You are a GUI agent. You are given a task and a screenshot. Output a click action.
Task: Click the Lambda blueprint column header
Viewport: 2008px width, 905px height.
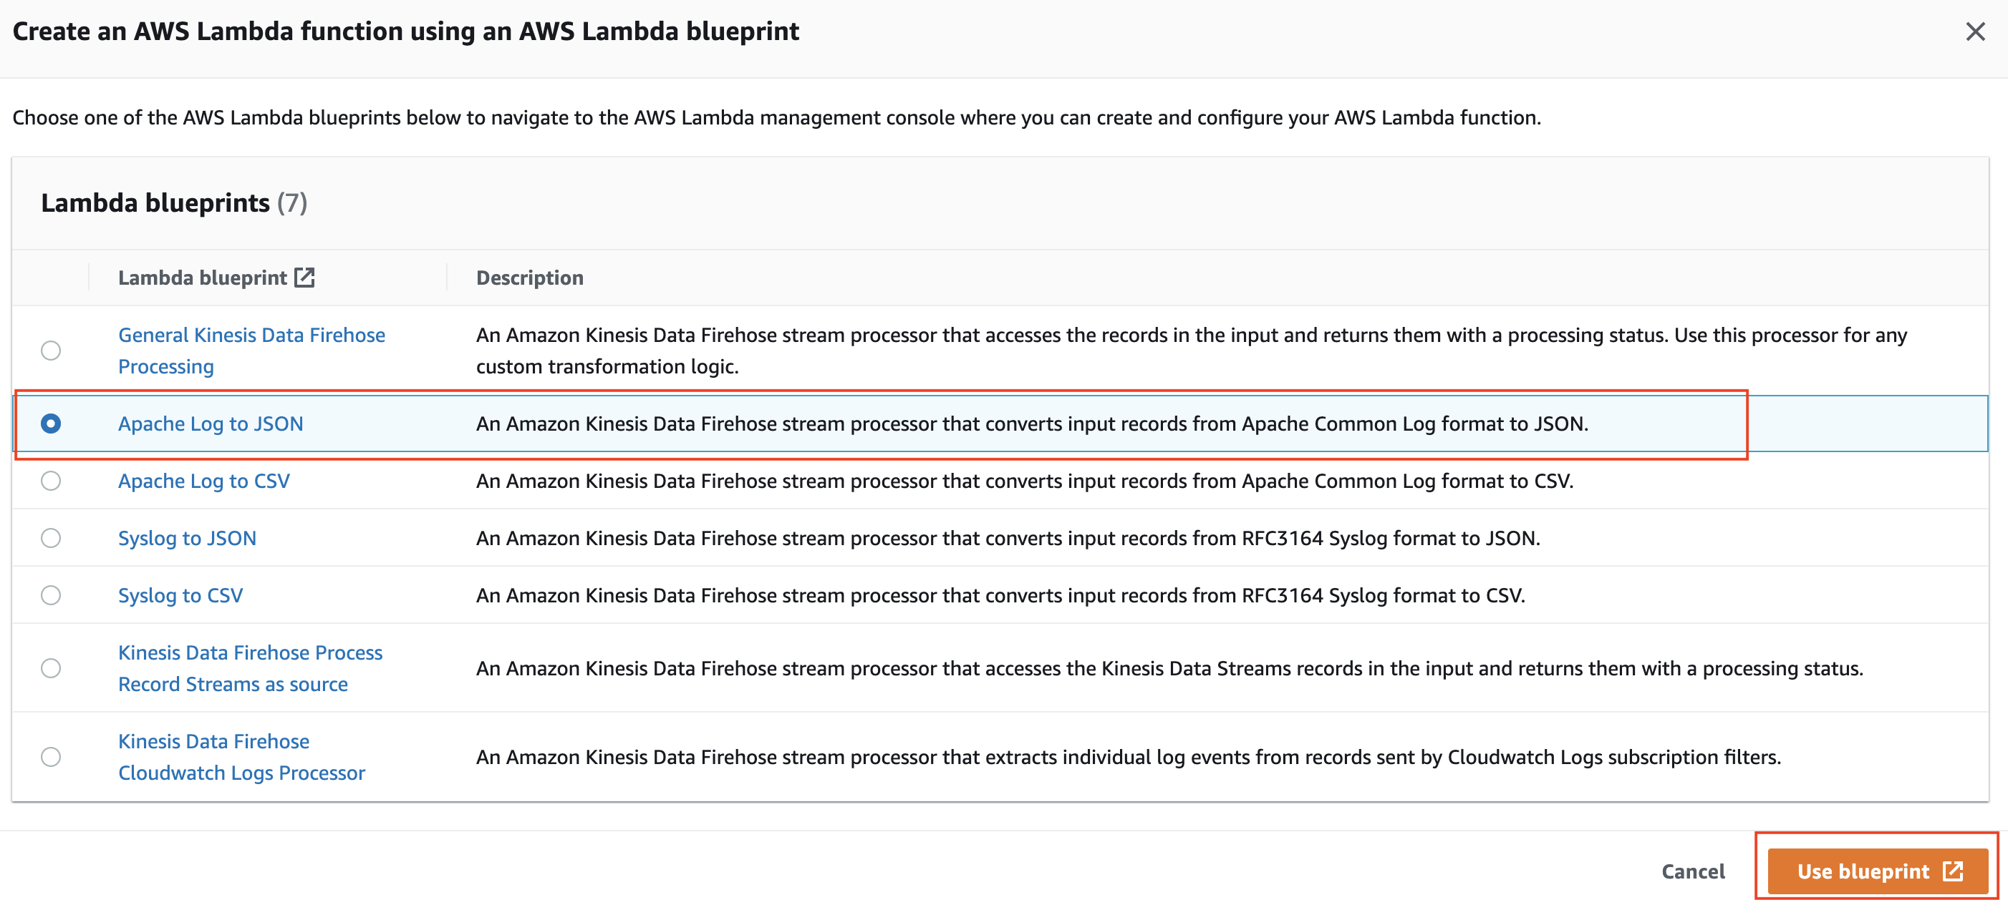pos(202,278)
